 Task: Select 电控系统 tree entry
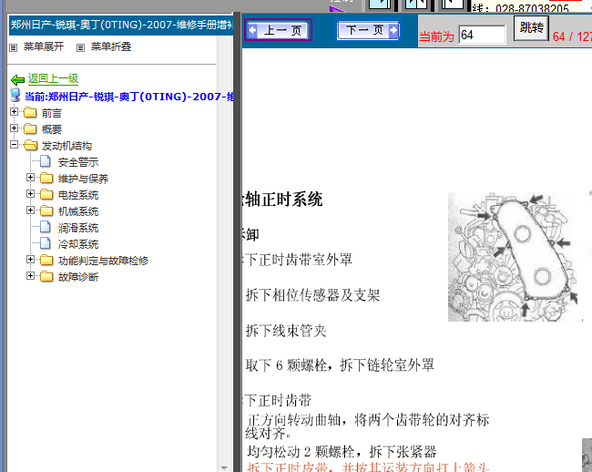point(78,195)
